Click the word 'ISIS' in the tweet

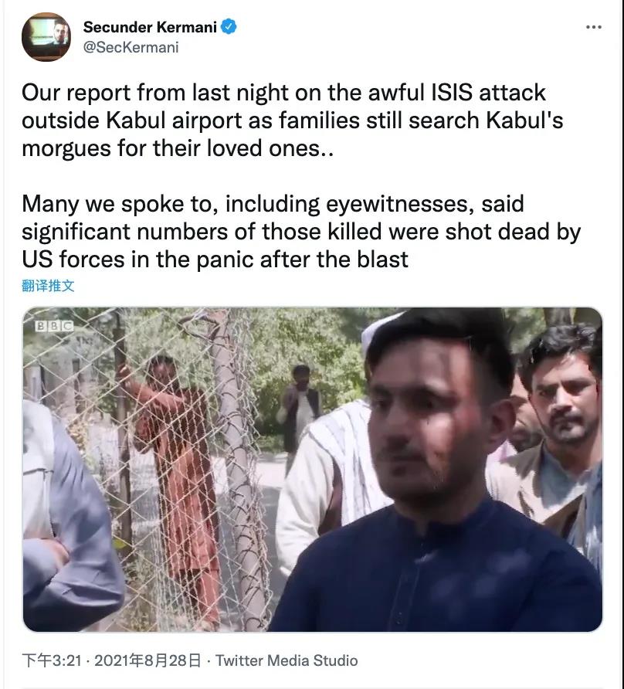(x=451, y=93)
